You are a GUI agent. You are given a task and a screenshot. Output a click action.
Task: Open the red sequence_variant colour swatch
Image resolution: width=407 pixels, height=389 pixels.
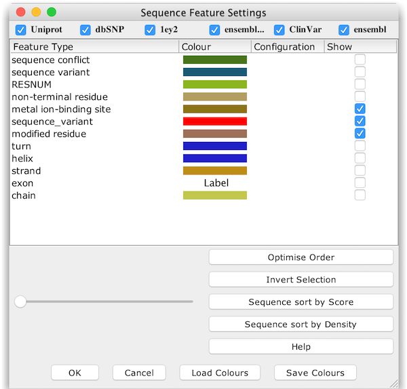pos(214,122)
